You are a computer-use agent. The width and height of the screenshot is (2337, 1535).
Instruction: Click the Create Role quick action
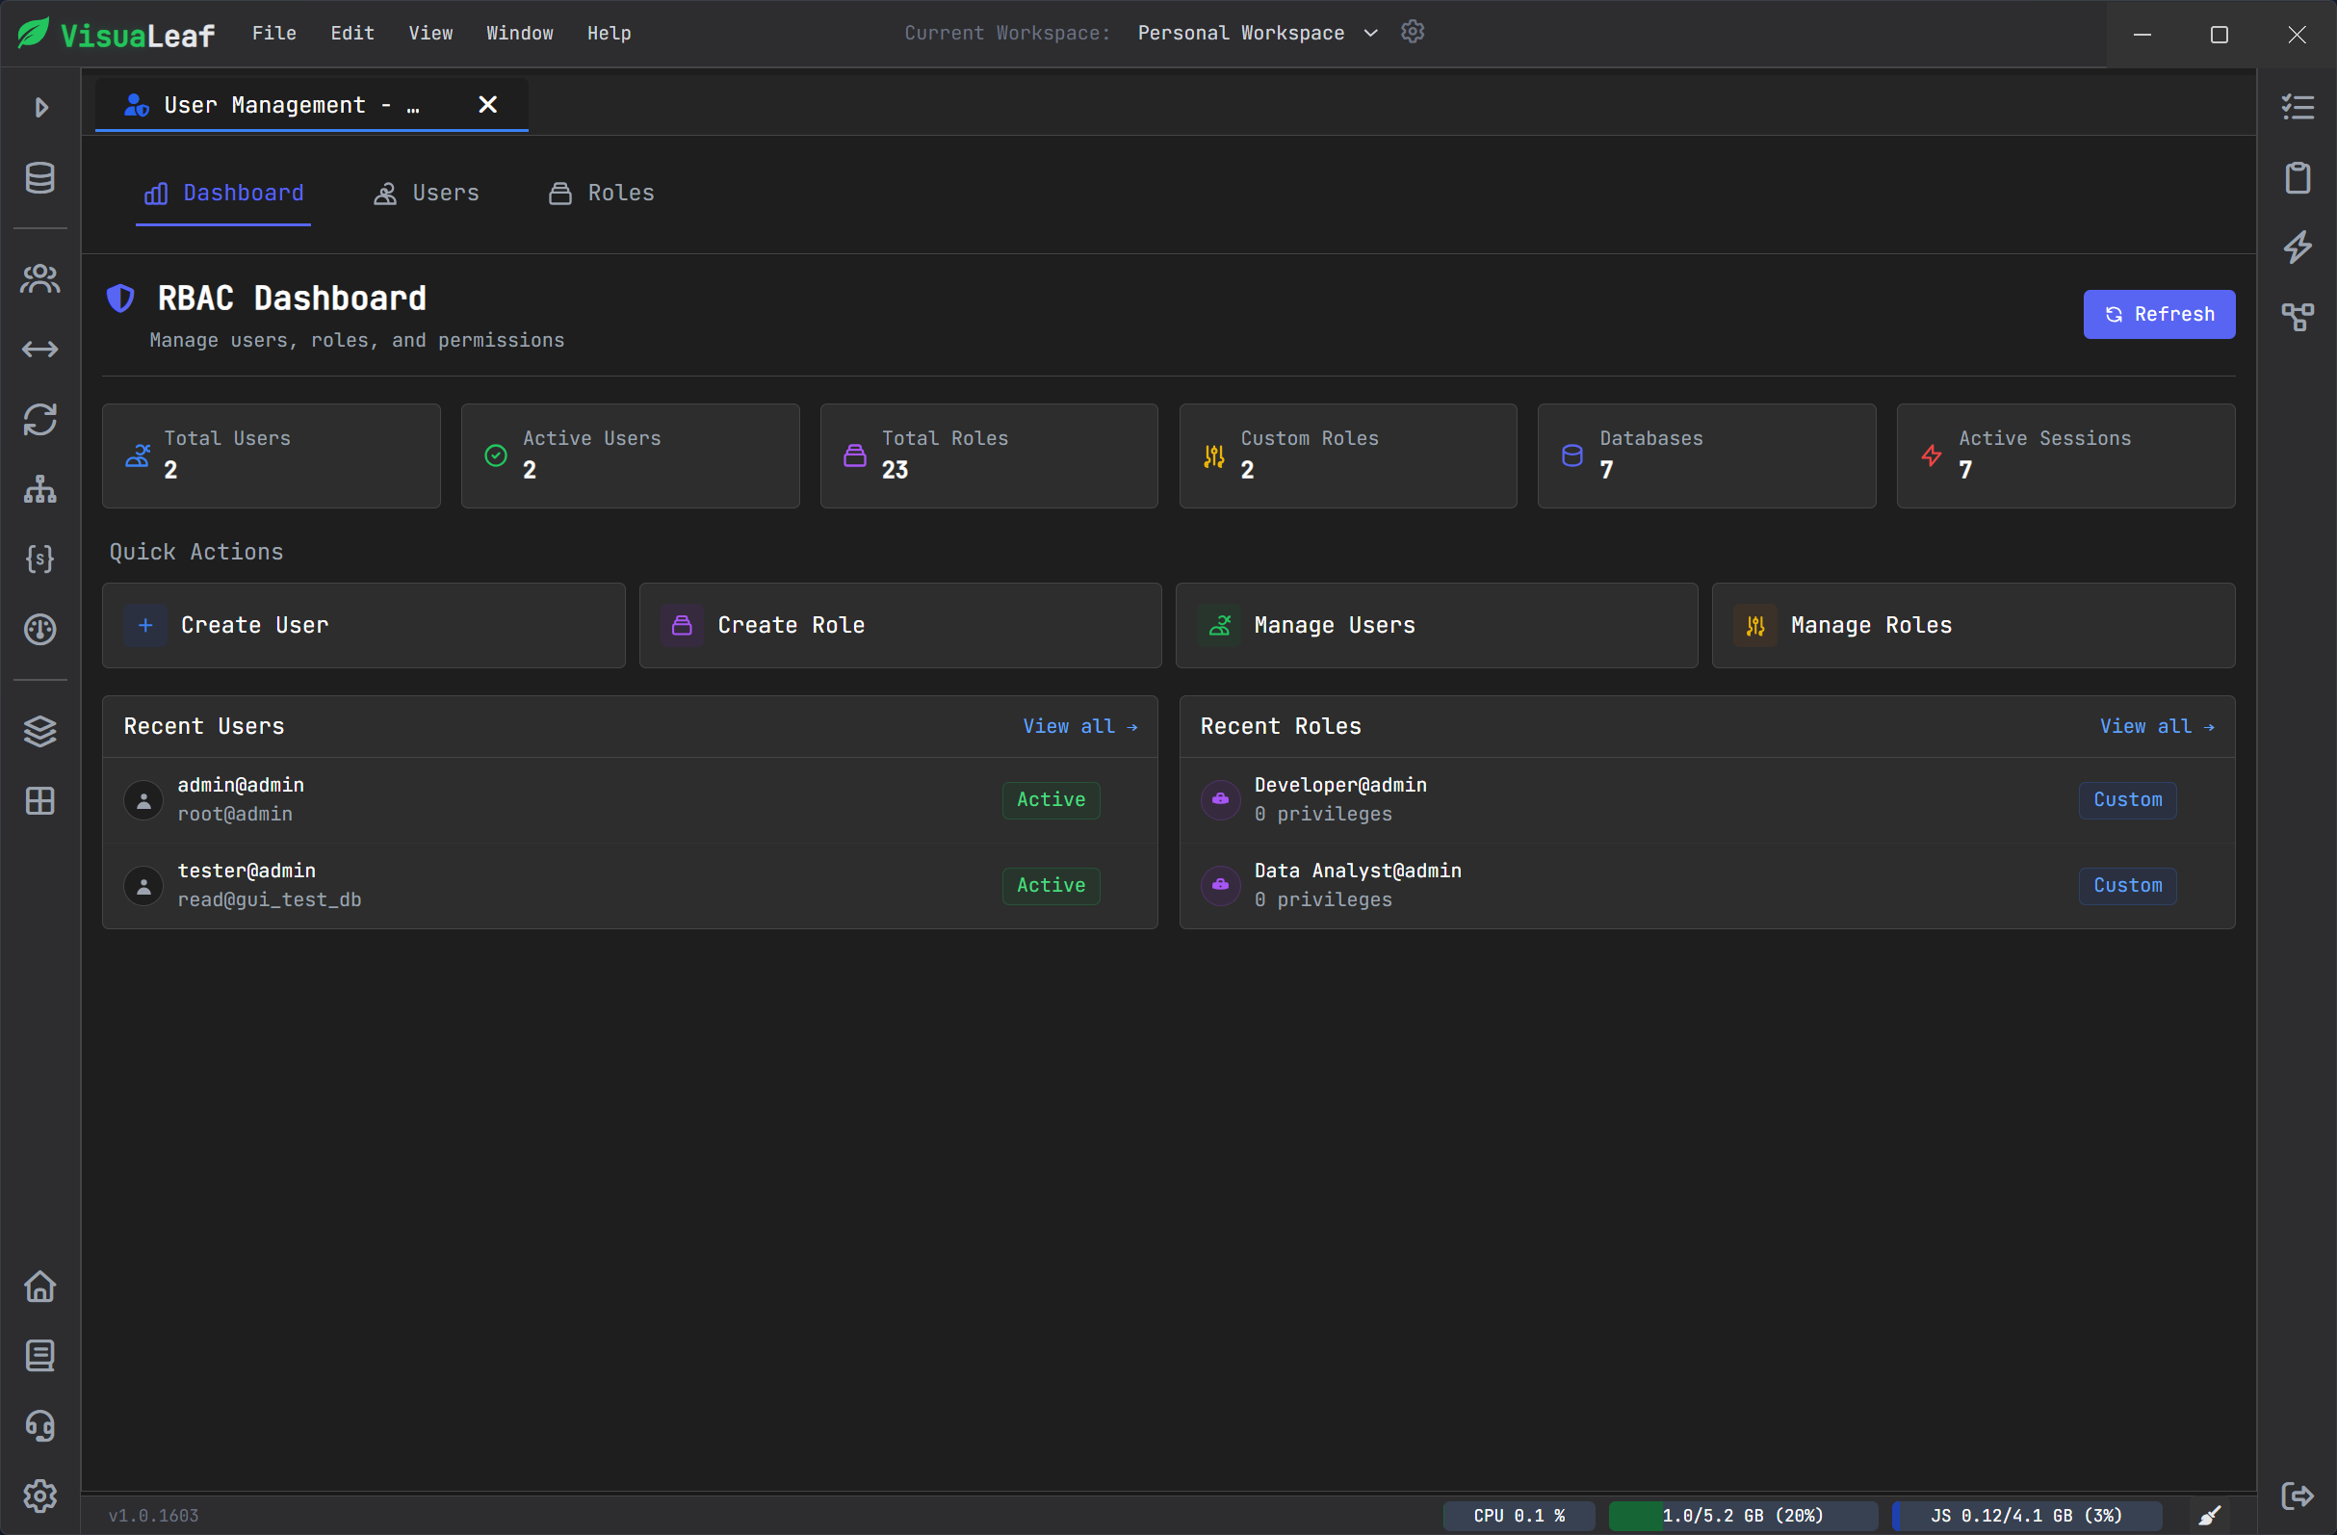(900, 626)
